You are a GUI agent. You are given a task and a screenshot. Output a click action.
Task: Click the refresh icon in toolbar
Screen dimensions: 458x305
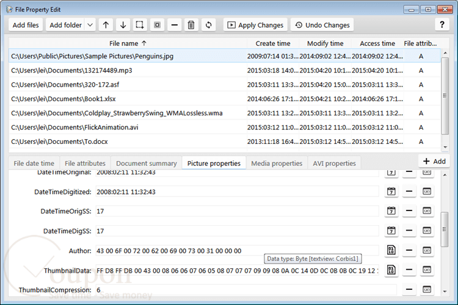[x=209, y=25]
